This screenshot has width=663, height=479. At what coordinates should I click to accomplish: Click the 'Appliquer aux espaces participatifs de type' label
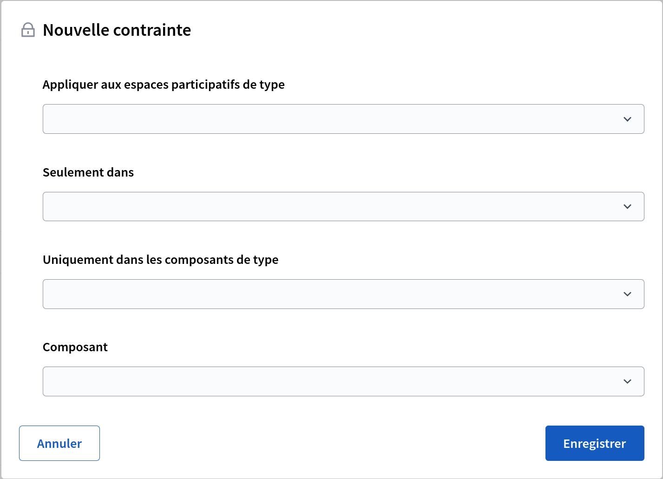(164, 85)
